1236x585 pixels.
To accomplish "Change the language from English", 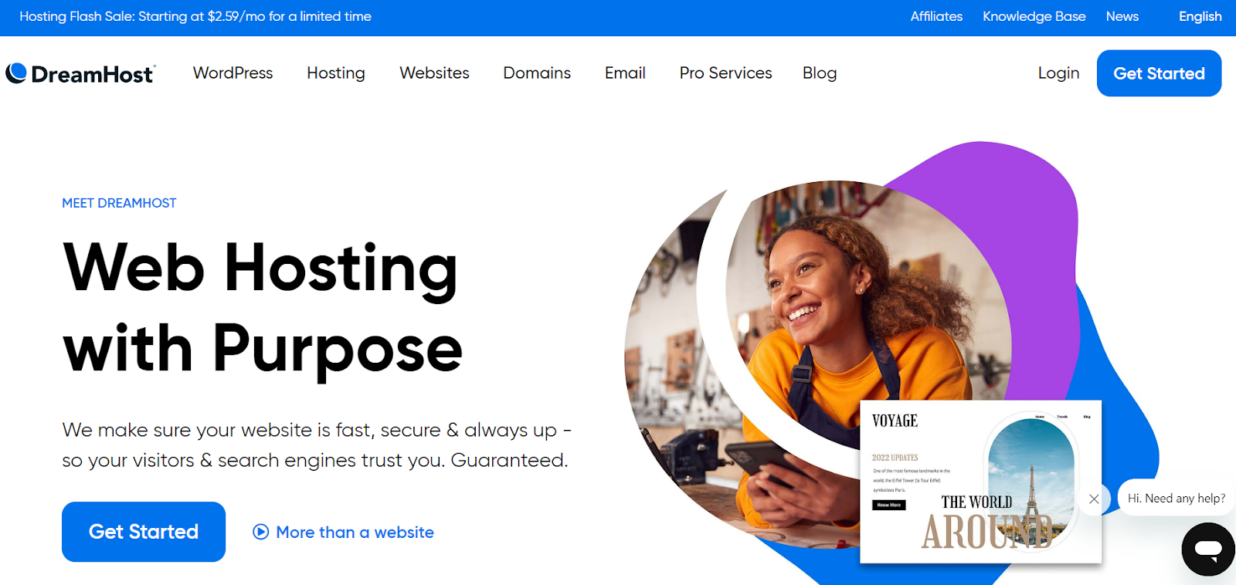I will point(1200,16).
